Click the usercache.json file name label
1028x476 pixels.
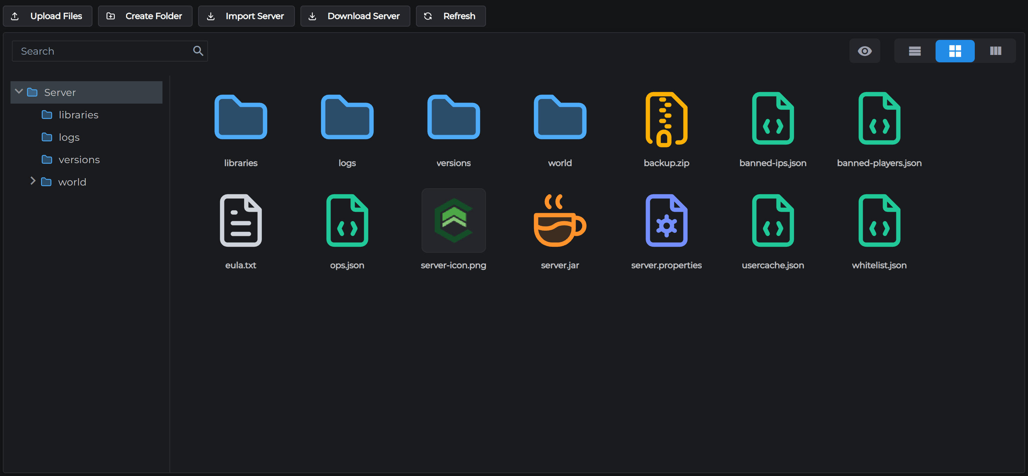click(x=773, y=265)
